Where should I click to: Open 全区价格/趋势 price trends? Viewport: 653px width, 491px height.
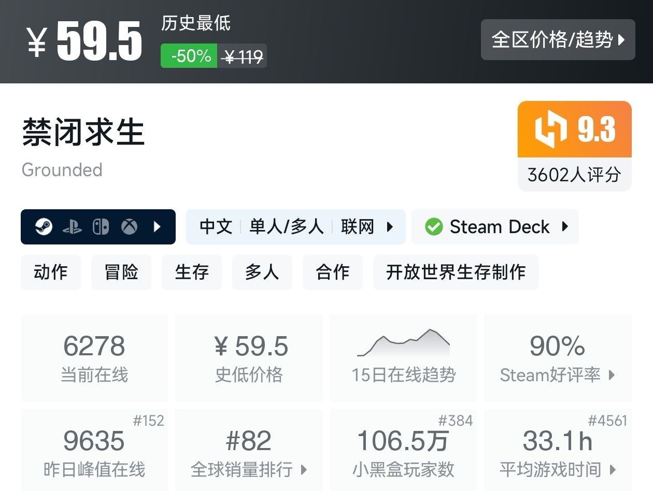tap(558, 39)
